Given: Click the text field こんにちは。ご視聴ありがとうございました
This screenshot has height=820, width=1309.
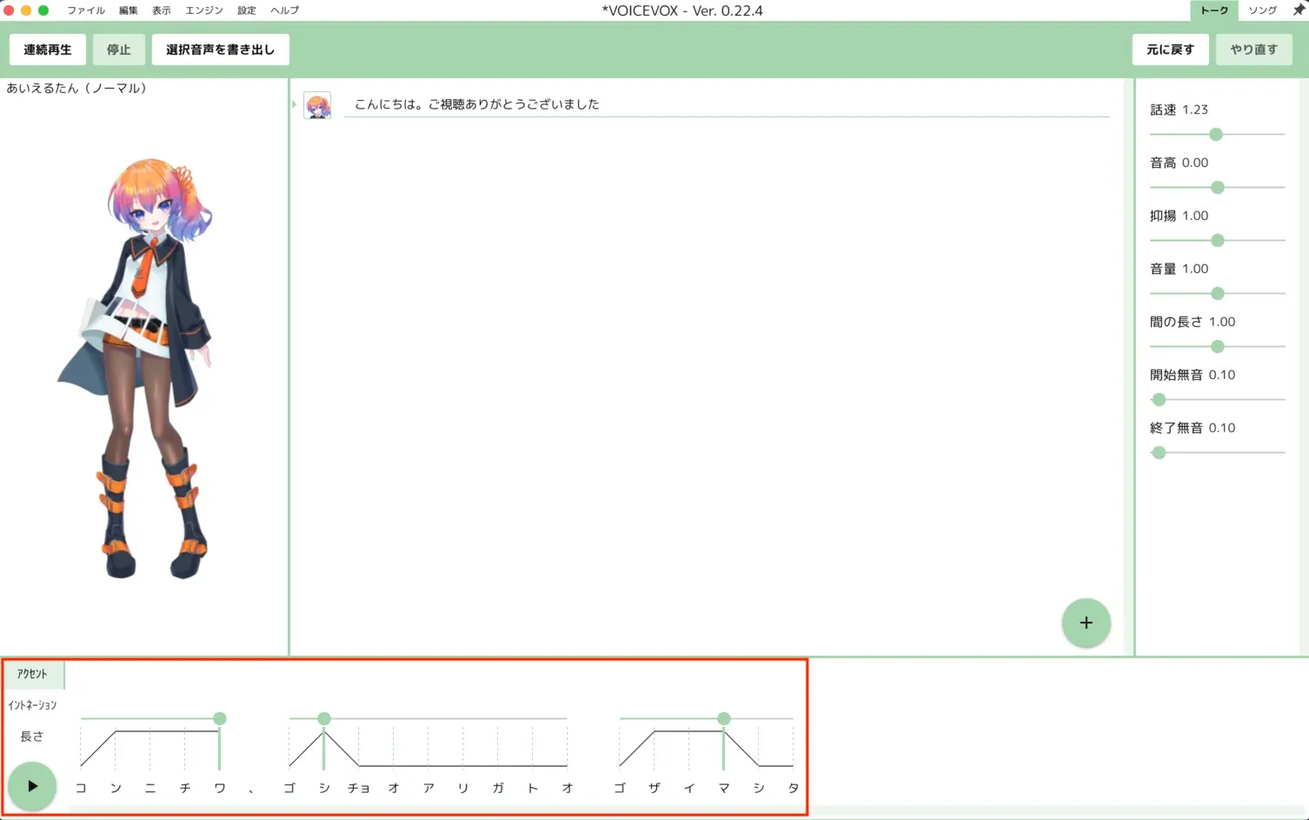Looking at the screenshot, I should 728,104.
